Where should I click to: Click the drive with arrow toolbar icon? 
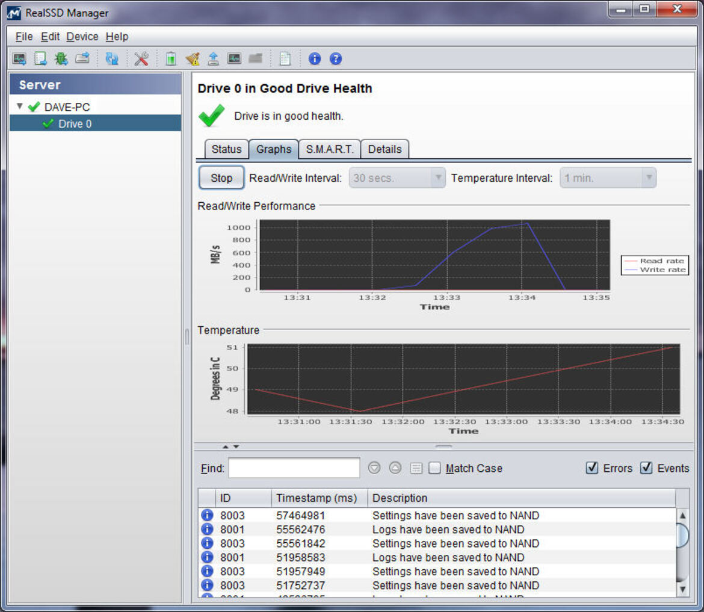pyautogui.click(x=82, y=58)
